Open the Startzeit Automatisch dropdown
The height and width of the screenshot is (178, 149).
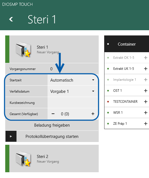click(73, 80)
